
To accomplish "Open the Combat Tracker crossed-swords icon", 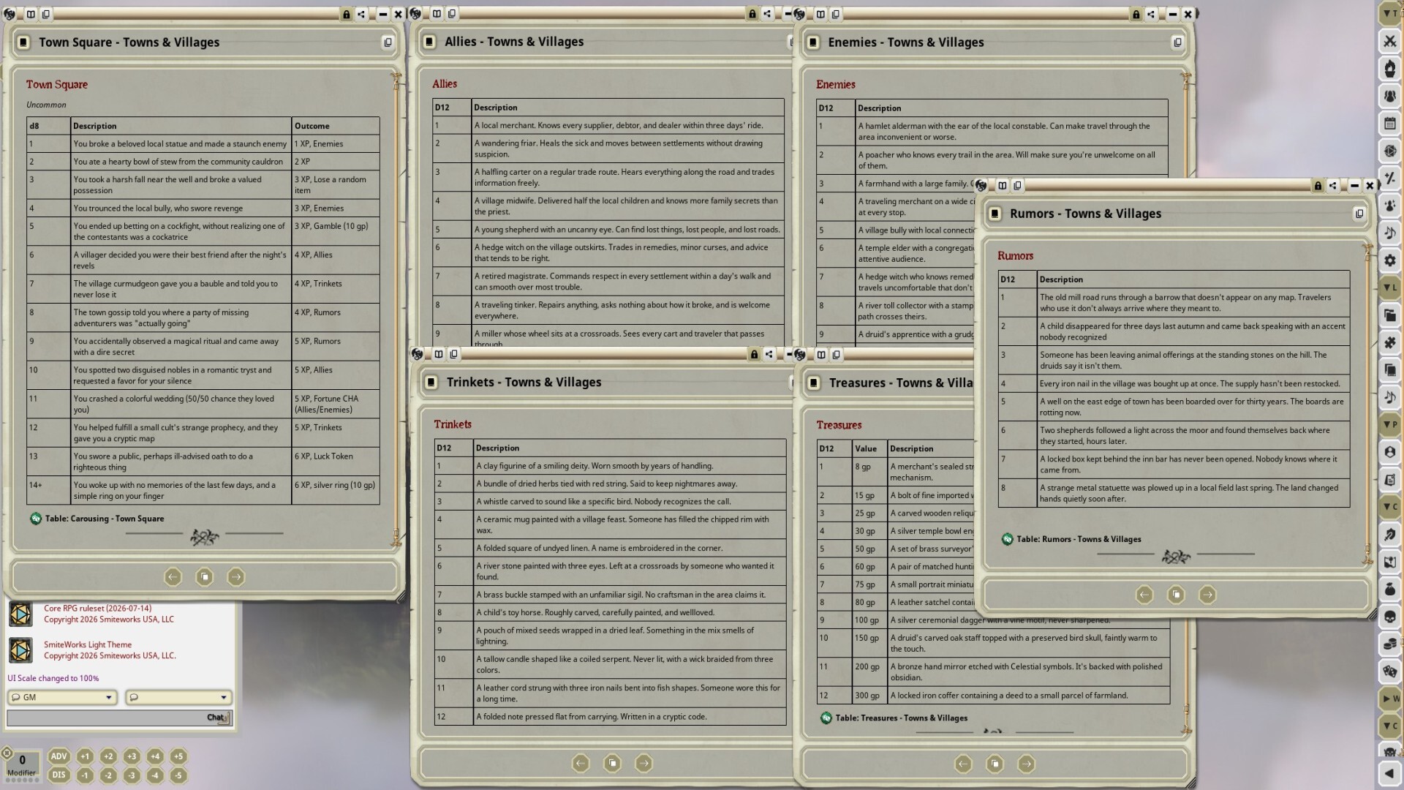I will pyautogui.click(x=1390, y=41).
